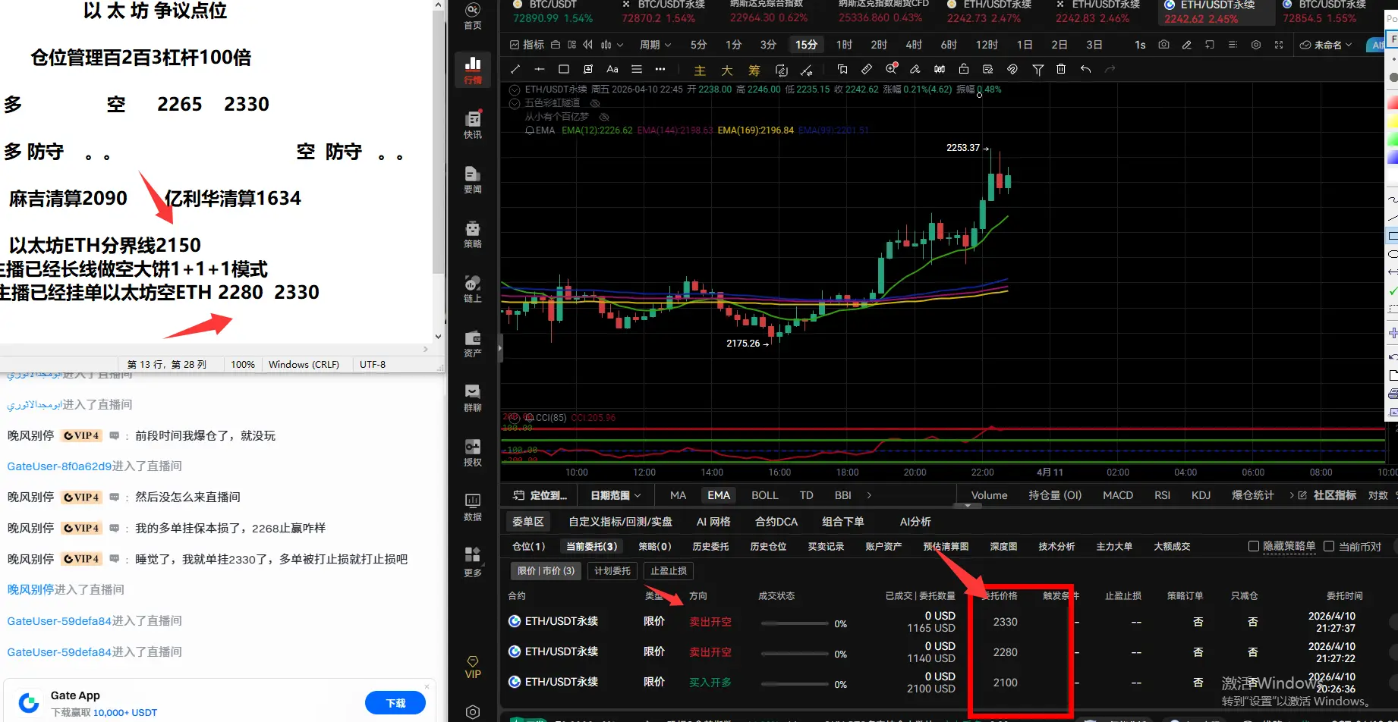
Task: Open the AI 网格 tab
Action: pyautogui.click(x=713, y=522)
